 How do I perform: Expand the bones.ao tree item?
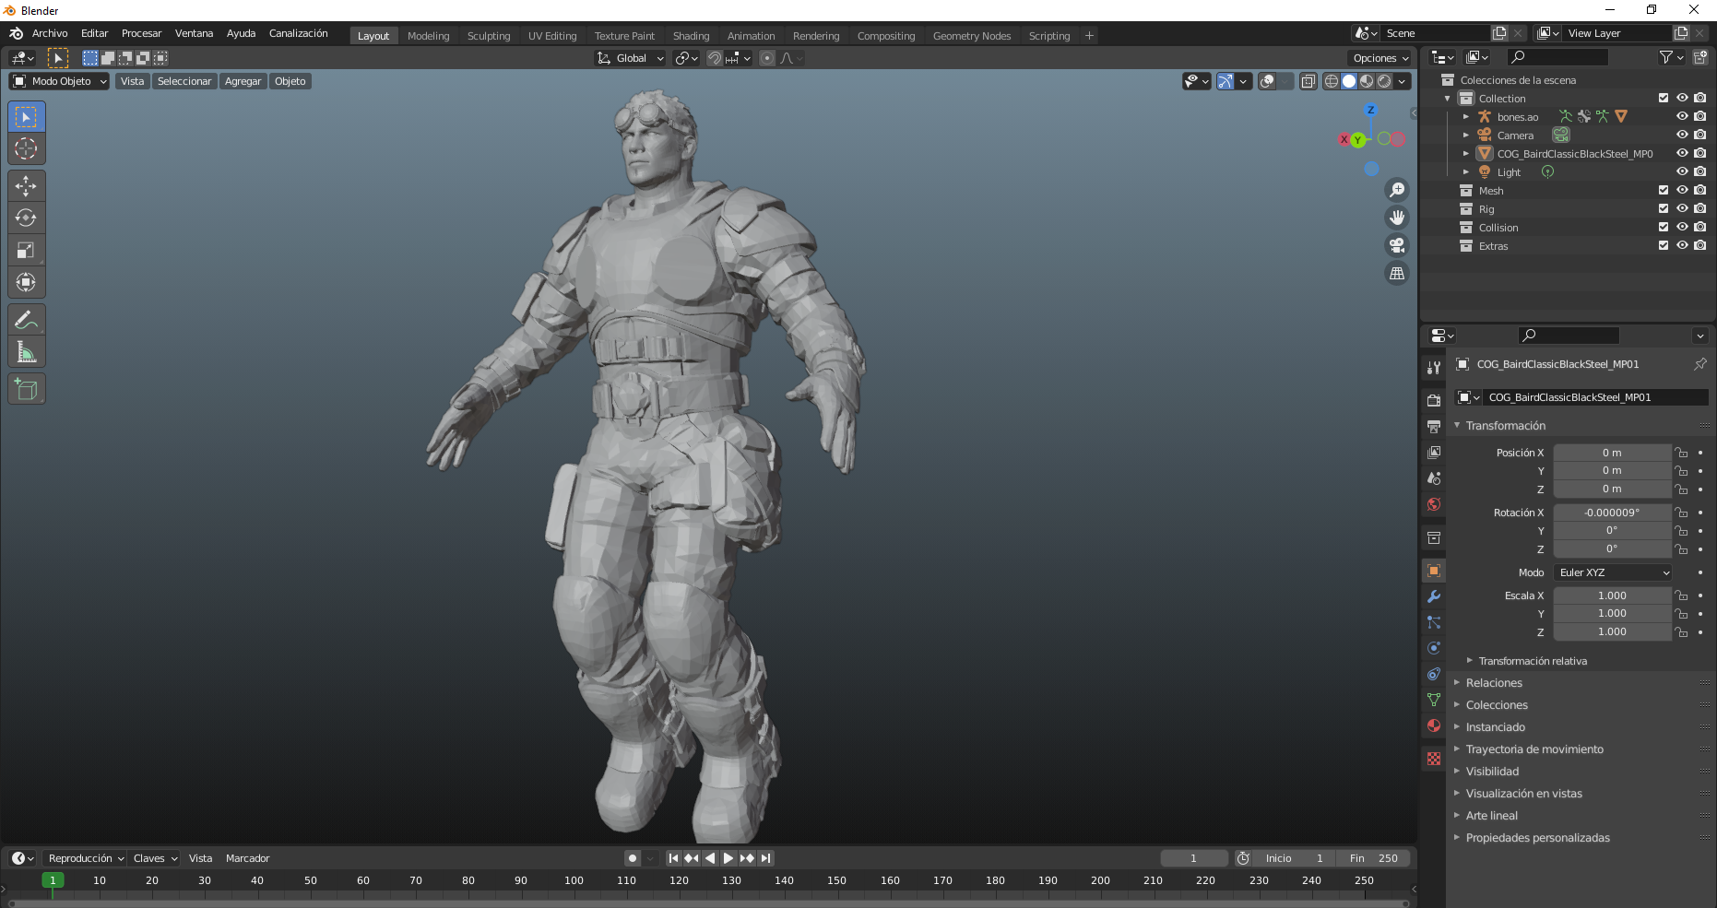pos(1466,116)
